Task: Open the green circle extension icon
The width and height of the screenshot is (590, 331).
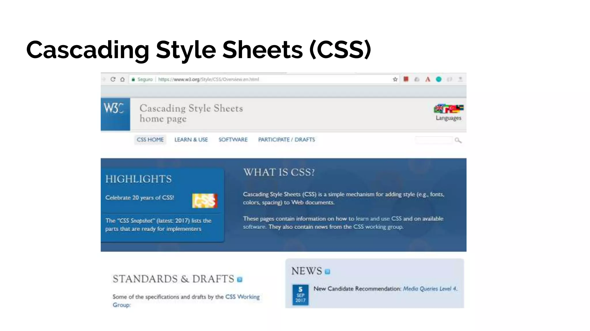Action: 438,79
